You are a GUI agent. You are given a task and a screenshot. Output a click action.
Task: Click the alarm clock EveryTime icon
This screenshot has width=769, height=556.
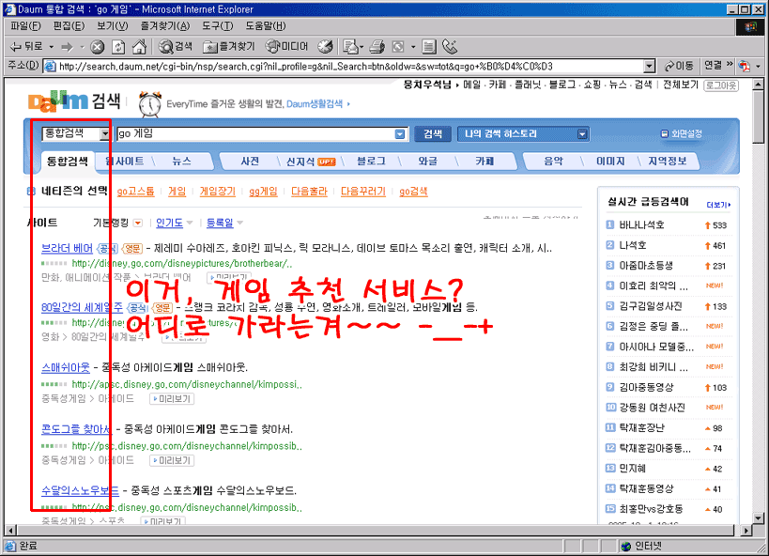[x=149, y=104]
